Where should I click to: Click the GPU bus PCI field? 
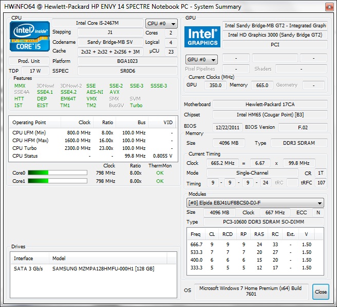pos(275,45)
